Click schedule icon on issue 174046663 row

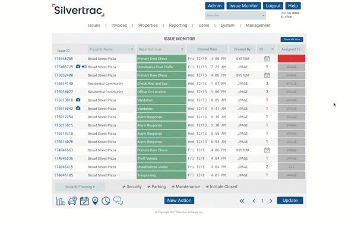267,150
